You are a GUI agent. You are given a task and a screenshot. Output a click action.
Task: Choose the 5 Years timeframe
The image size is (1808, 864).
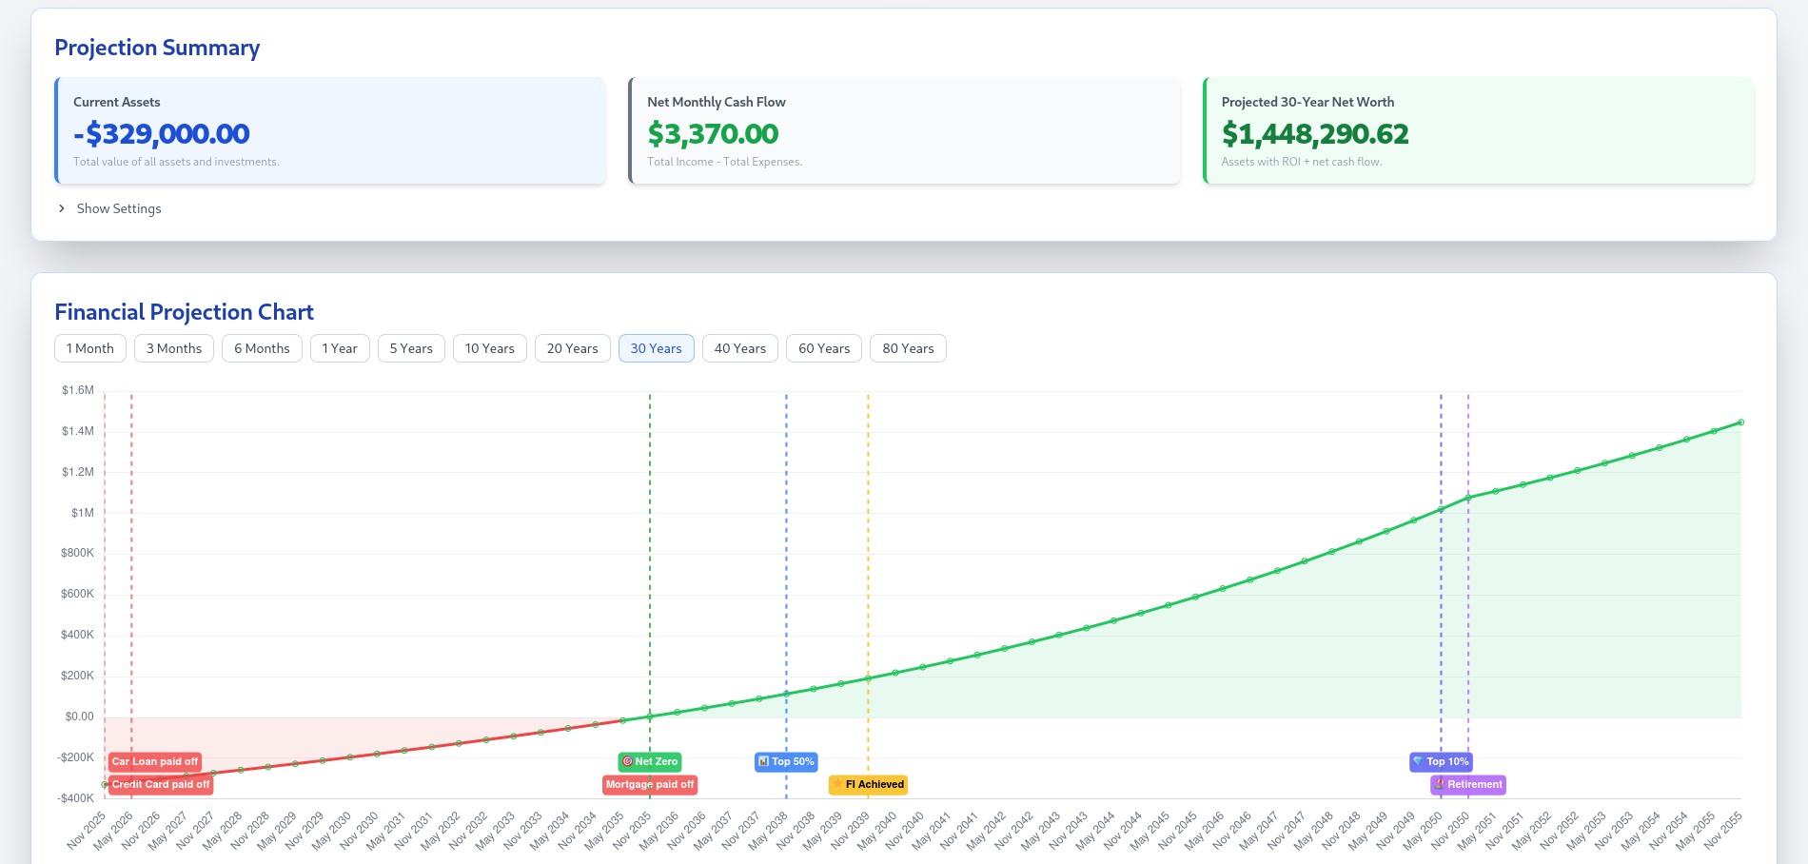[x=411, y=348]
